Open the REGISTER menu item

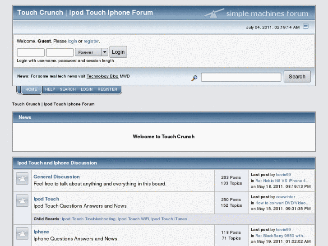coord(107,89)
